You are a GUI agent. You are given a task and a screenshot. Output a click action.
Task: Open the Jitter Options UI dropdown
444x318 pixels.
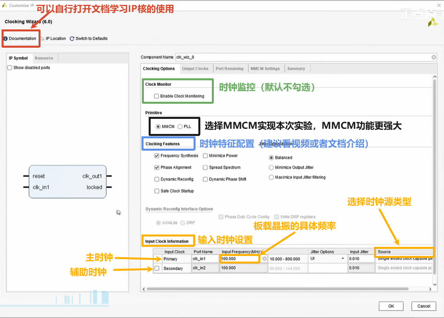328,258
